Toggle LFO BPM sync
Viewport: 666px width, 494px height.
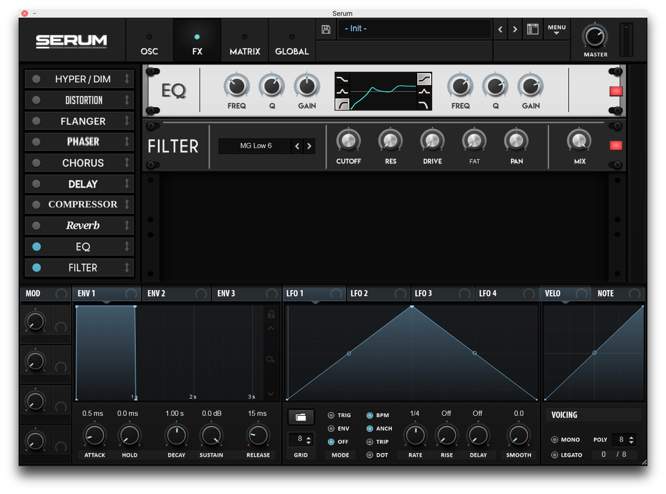click(370, 415)
